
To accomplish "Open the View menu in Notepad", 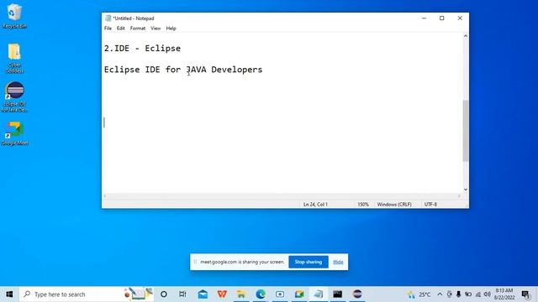I will click(156, 29).
